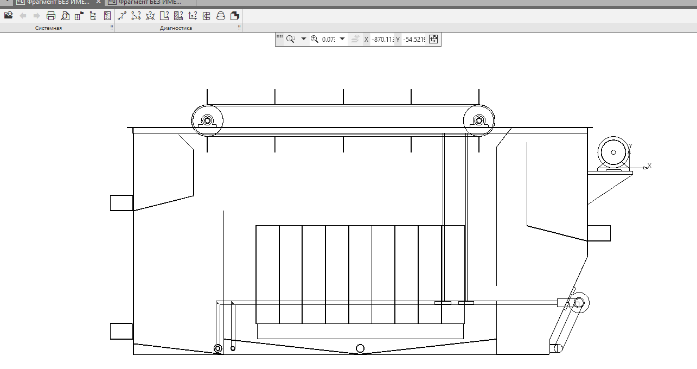Open the zoom scale 0.07 dropdown
697x369 pixels.
[x=342, y=39]
